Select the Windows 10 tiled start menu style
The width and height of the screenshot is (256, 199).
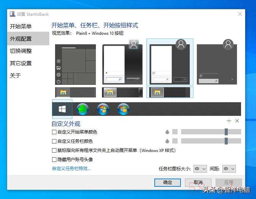(75, 64)
